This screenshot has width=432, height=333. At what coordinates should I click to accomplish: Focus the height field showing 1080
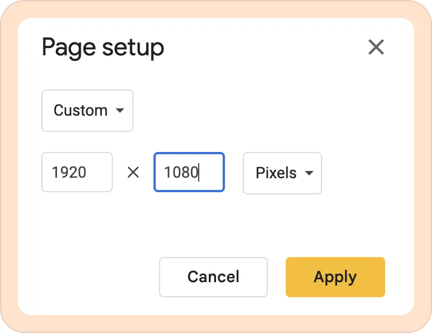pos(189,172)
